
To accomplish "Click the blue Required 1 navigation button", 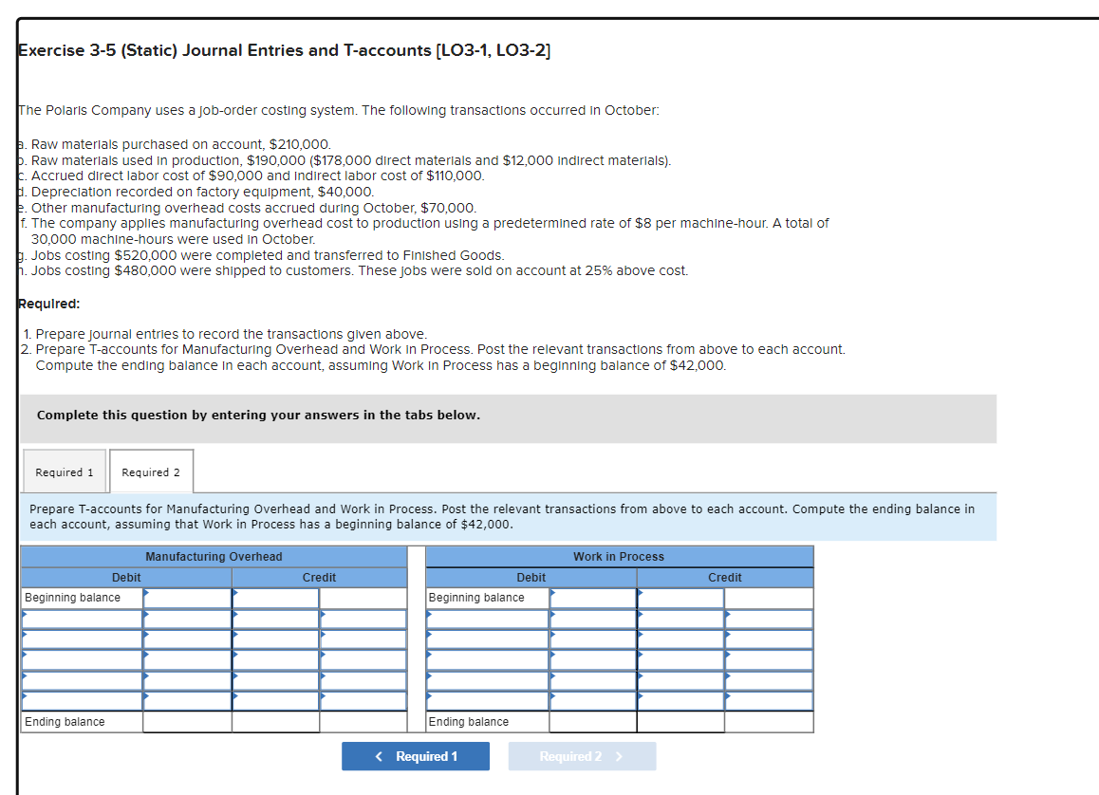I will tap(416, 756).
